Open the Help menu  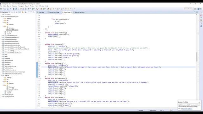point(47,6)
